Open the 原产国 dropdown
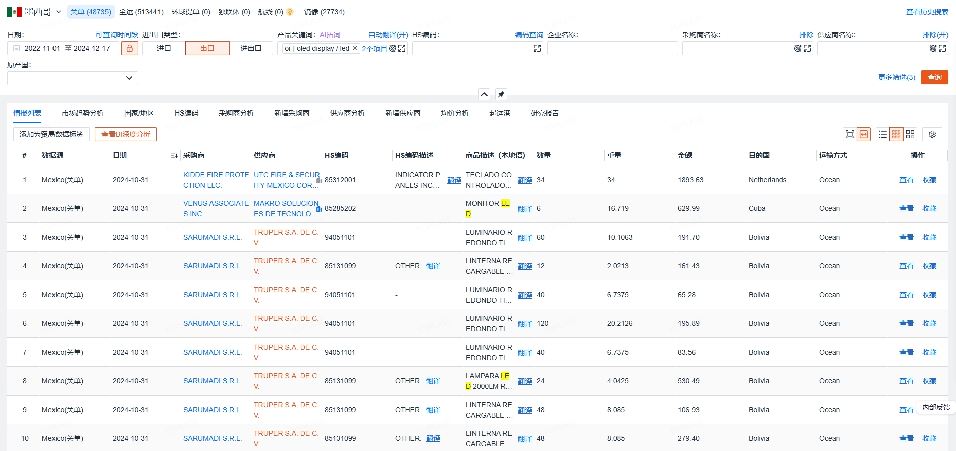 click(x=73, y=78)
